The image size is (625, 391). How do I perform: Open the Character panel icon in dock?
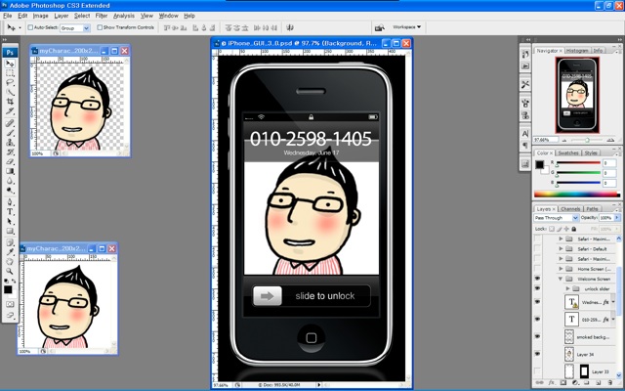tap(525, 134)
